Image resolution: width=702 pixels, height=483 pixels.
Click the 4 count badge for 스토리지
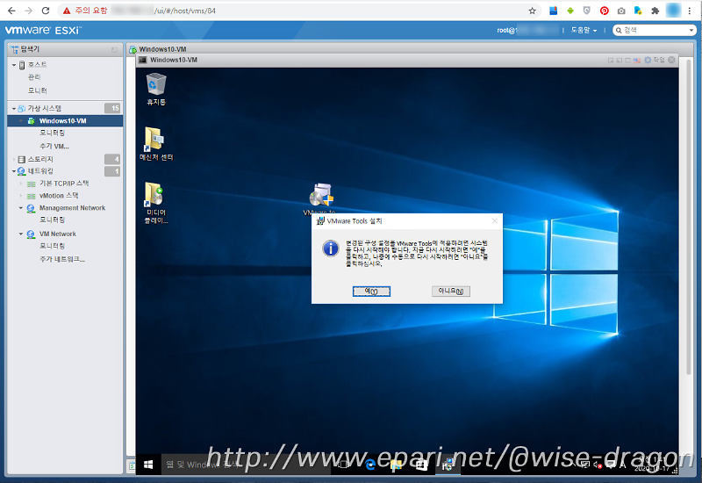[112, 159]
